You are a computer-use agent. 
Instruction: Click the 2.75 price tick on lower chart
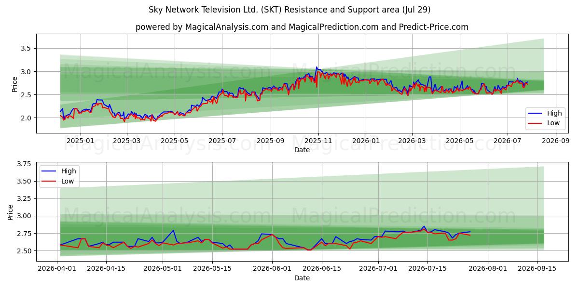click(x=24, y=234)
